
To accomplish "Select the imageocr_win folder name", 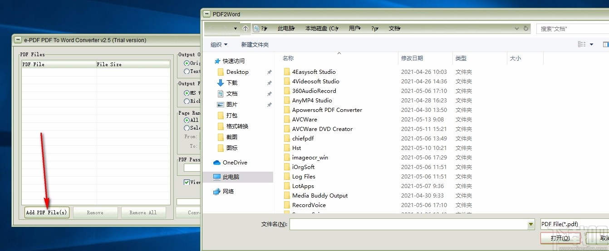I will point(310,157).
